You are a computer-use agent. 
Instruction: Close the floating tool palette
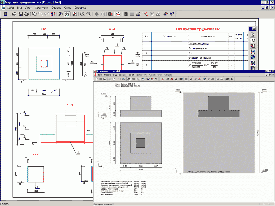tap(254, 29)
